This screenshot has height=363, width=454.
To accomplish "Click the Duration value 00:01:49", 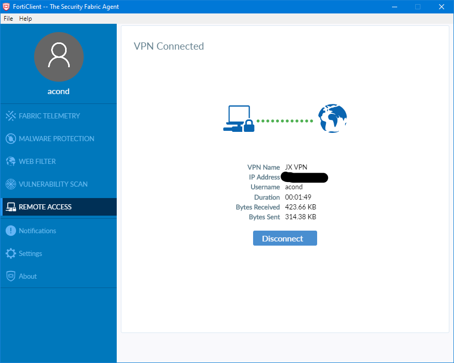I will pyautogui.click(x=298, y=197).
